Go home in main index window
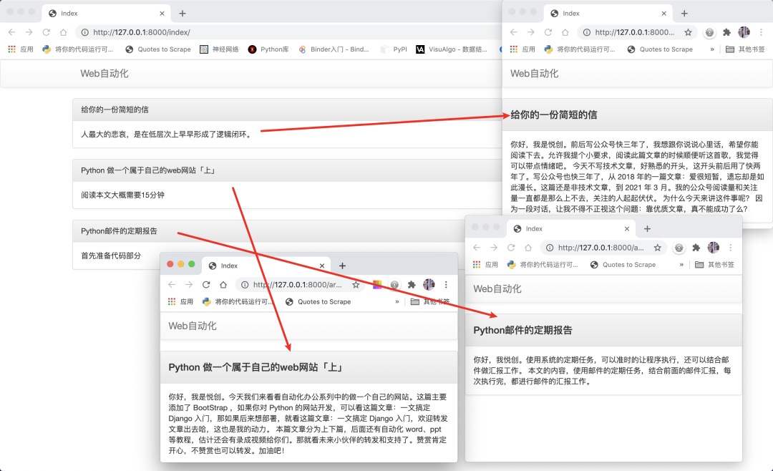 (63, 32)
